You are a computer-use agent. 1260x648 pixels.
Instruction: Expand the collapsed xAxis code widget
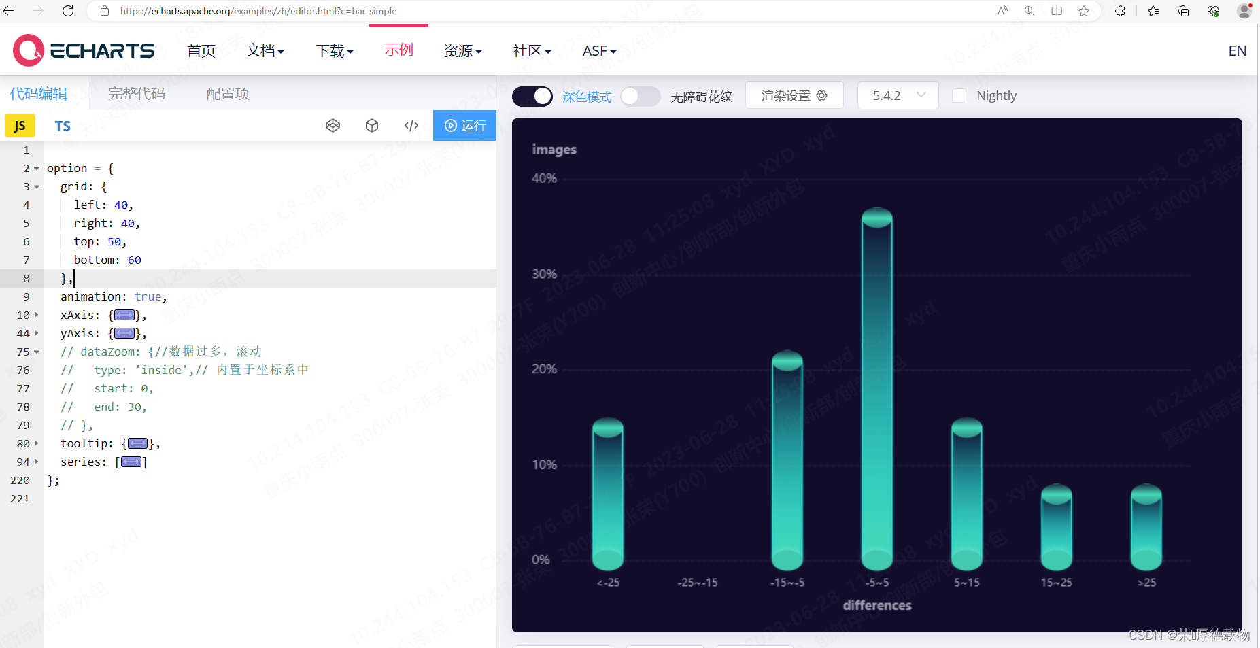[x=124, y=315]
